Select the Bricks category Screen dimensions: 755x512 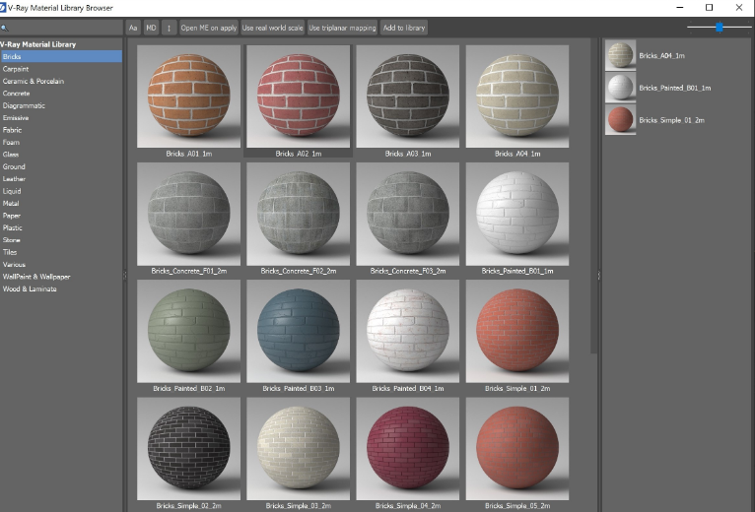click(61, 56)
